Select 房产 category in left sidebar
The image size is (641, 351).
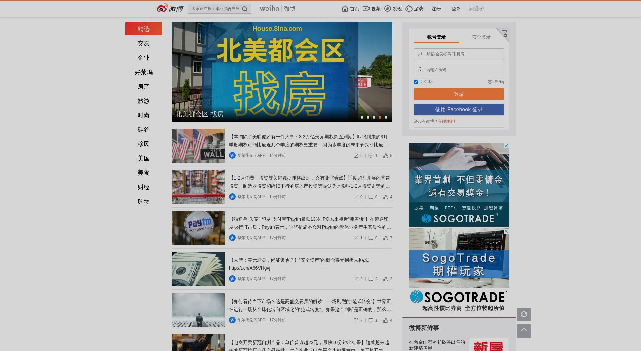point(144,87)
